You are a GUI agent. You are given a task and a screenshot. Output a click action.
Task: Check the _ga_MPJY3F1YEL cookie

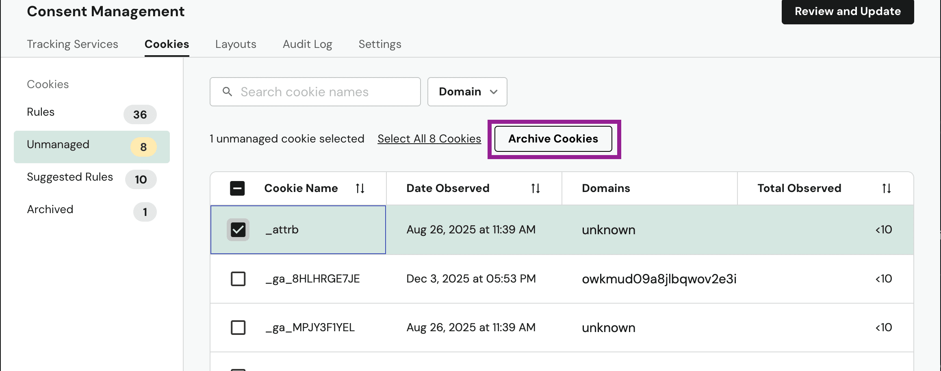[x=238, y=328]
